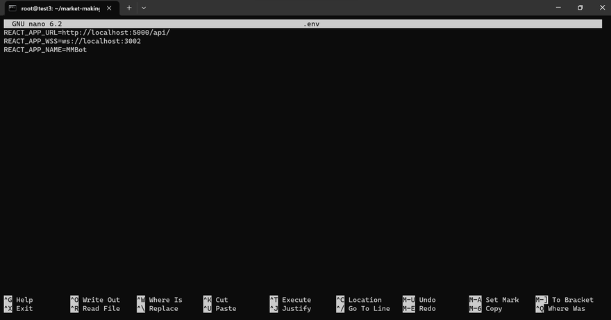Click the M-U Undo shortcut label

click(419, 300)
